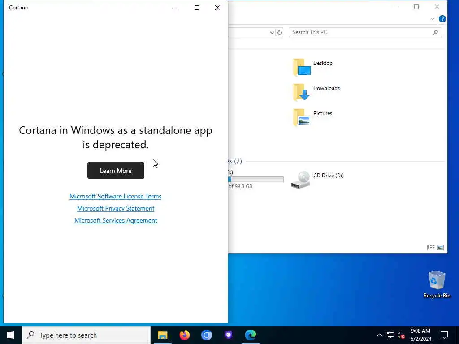Launch Firefox from the taskbar
This screenshot has width=459, height=344.
pyautogui.click(x=184, y=335)
